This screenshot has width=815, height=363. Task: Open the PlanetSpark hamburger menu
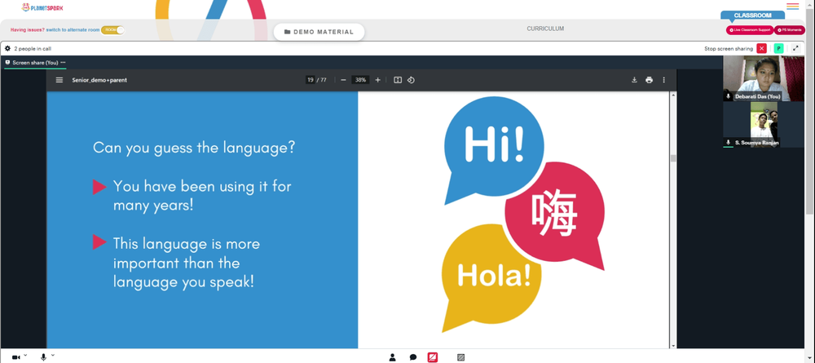point(793,7)
